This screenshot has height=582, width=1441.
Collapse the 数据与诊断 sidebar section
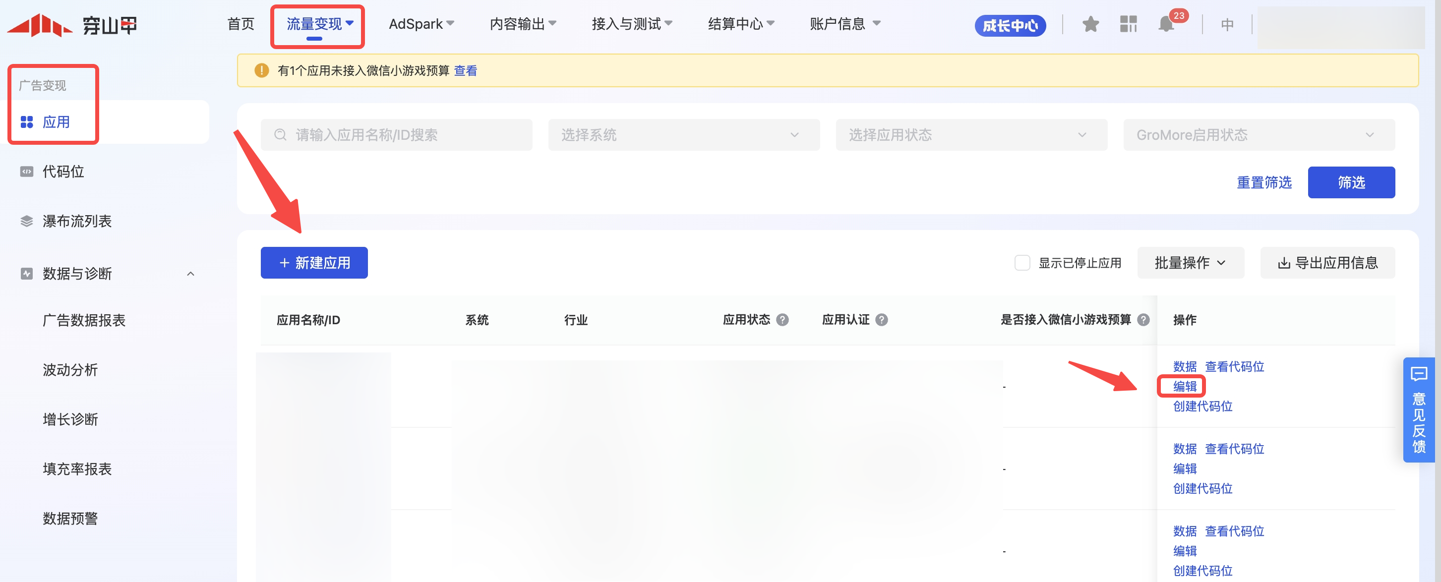(190, 273)
